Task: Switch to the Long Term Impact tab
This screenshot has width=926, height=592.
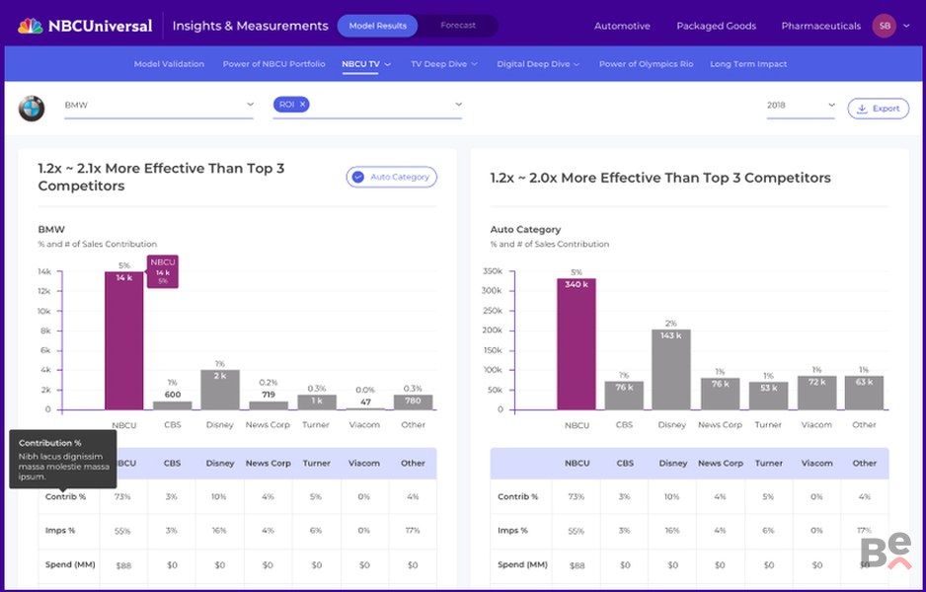Action: pyautogui.click(x=748, y=64)
